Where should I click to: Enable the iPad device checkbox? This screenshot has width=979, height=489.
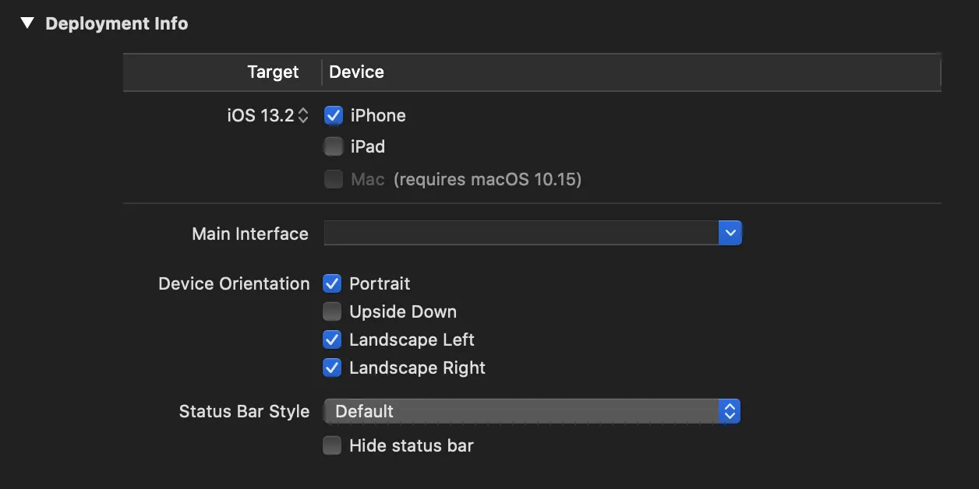point(334,147)
